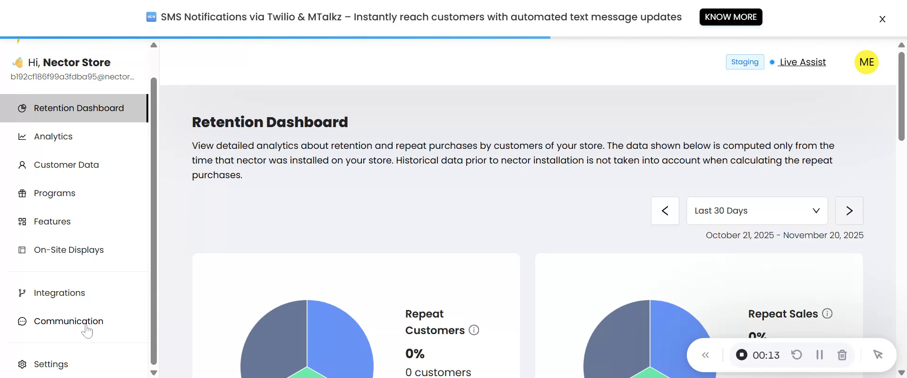
Task: Click the Integrations branch icon
Action: click(x=22, y=293)
